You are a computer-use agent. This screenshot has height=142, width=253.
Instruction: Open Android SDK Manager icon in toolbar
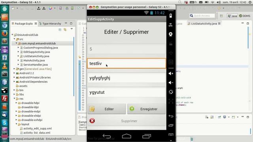[67, 8]
